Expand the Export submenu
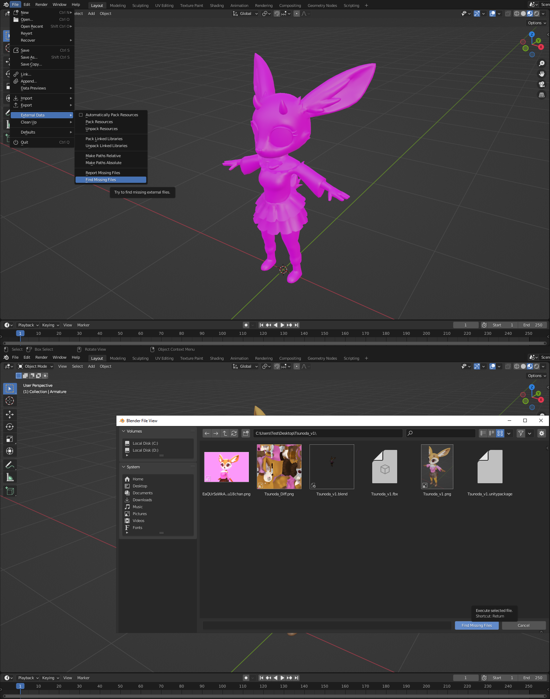 click(42, 105)
